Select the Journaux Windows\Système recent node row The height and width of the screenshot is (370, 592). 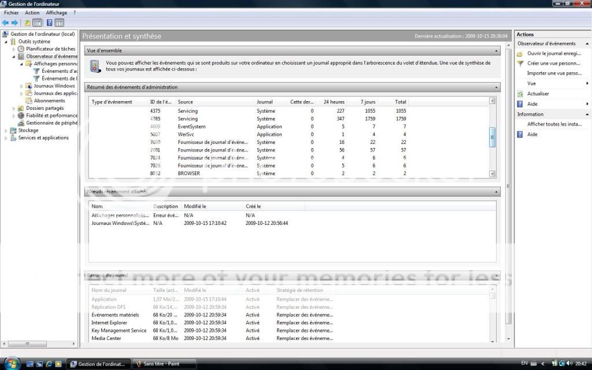[292, 224]
